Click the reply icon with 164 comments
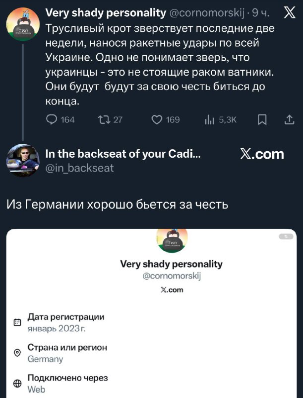Image resolution: width=303 pixels, height=398 pixels. pos(51,119)
